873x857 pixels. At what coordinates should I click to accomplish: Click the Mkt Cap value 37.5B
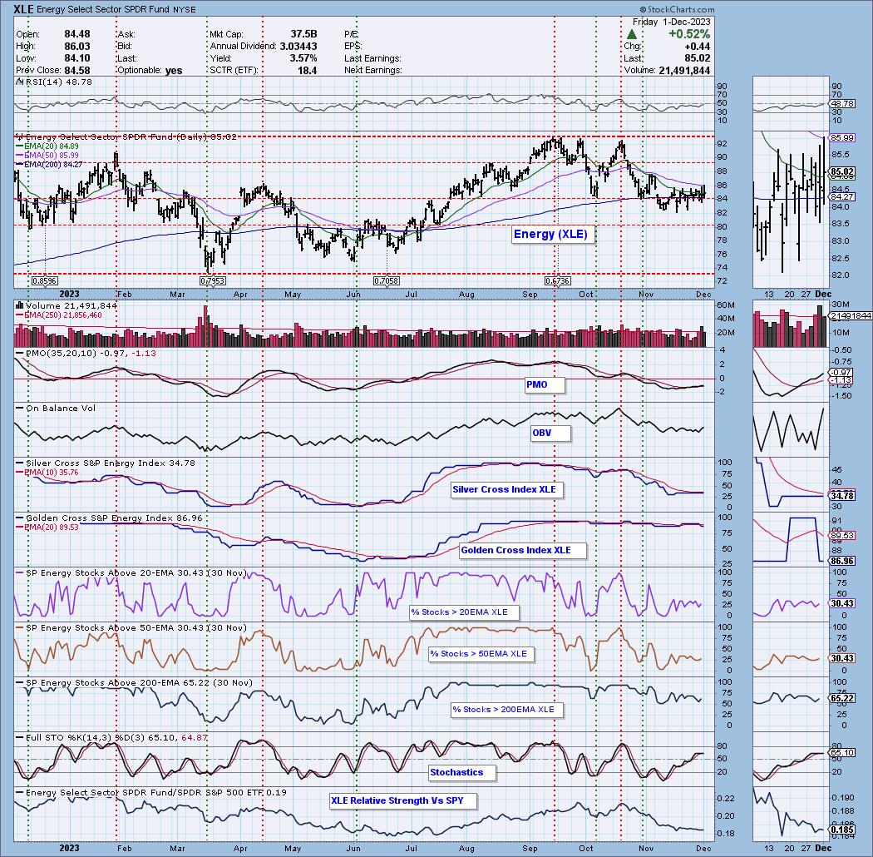[x=303, y=35]
